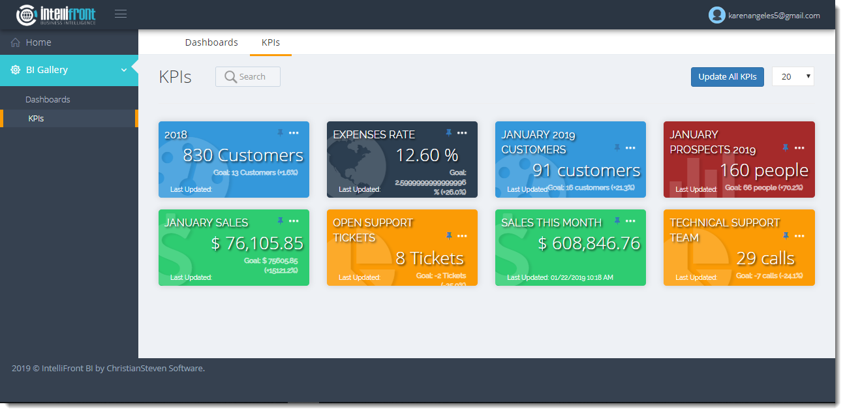Open the user avatar profile icon

[x=716, y=15]
